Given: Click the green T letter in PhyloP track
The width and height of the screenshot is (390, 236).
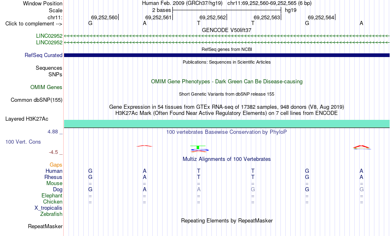Looking at the screenshot, I should (x=198, y=147).
